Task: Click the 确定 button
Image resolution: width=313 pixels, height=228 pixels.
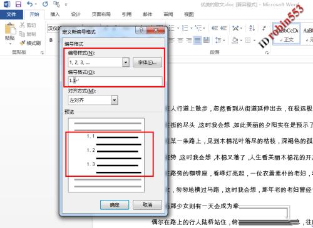Action: pyautogui.click(x=115, y=205)
